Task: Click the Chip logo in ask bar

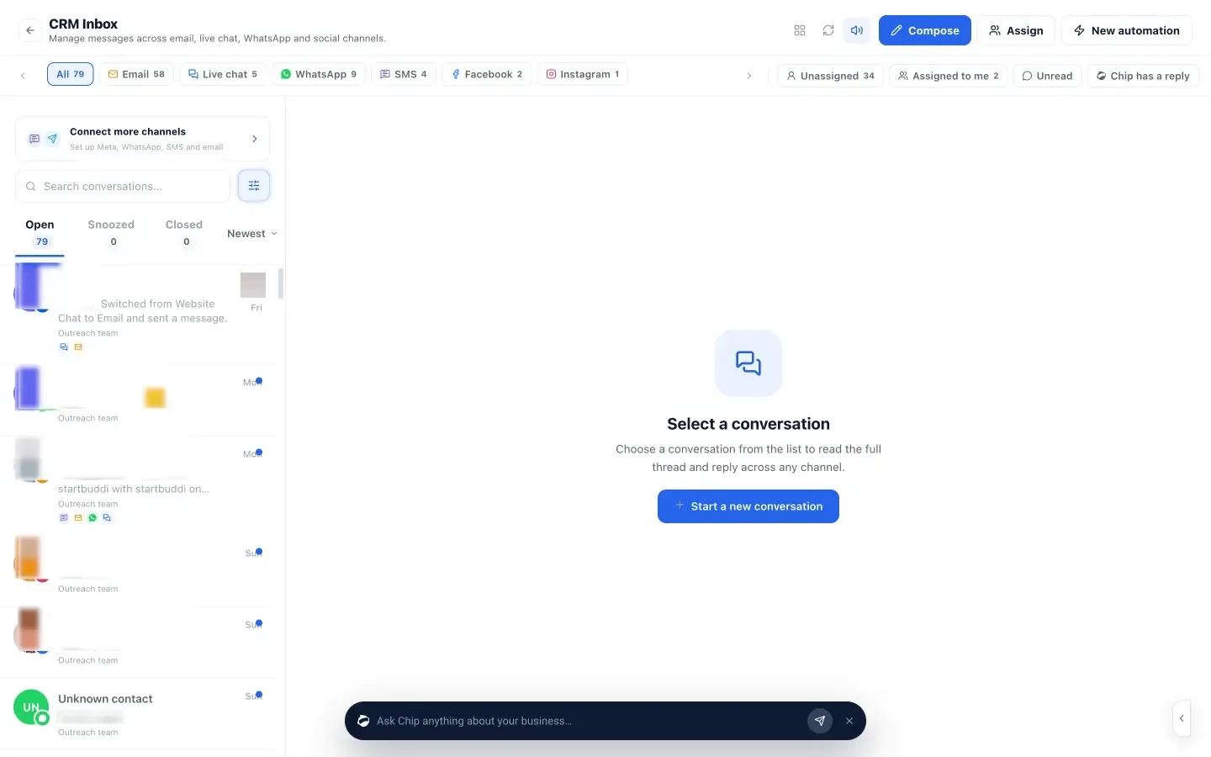Action: [x=363, y=721]
